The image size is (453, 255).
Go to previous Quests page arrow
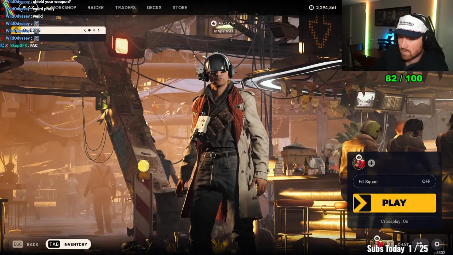(x=85, y=30)
